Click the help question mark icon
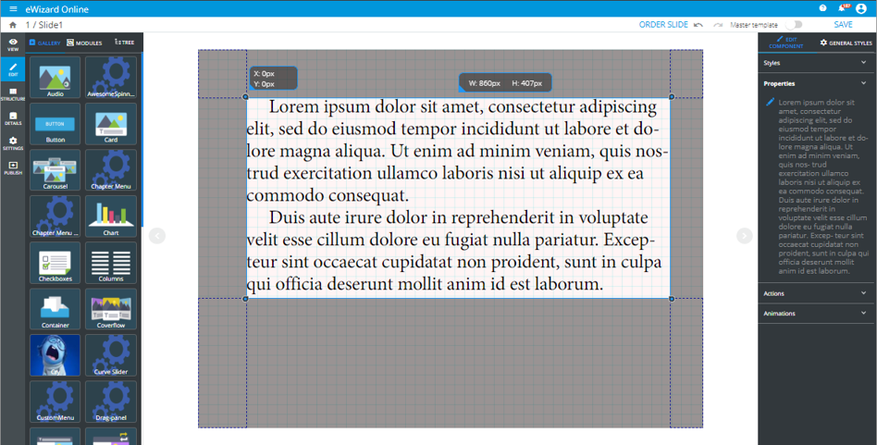The height and width of the screenshot is (445, 877). click(822, 8)
